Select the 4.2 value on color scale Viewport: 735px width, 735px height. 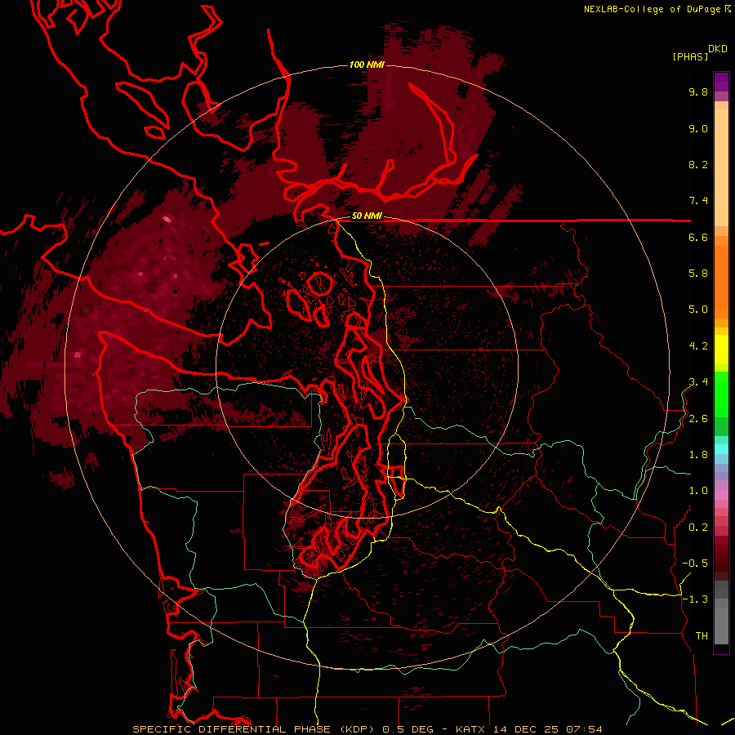pos(698,346)
